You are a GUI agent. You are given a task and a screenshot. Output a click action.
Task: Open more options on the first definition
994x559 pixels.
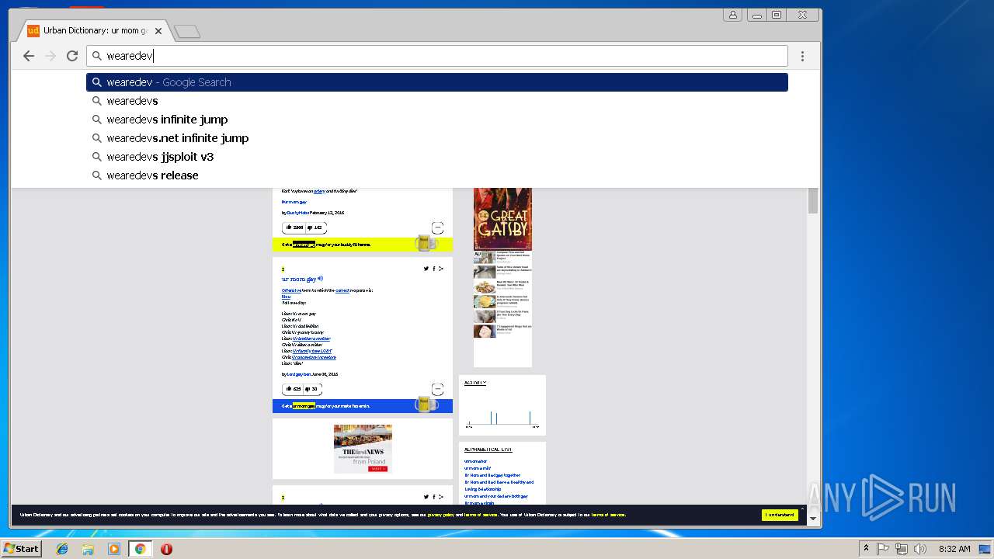pos(437,227)
